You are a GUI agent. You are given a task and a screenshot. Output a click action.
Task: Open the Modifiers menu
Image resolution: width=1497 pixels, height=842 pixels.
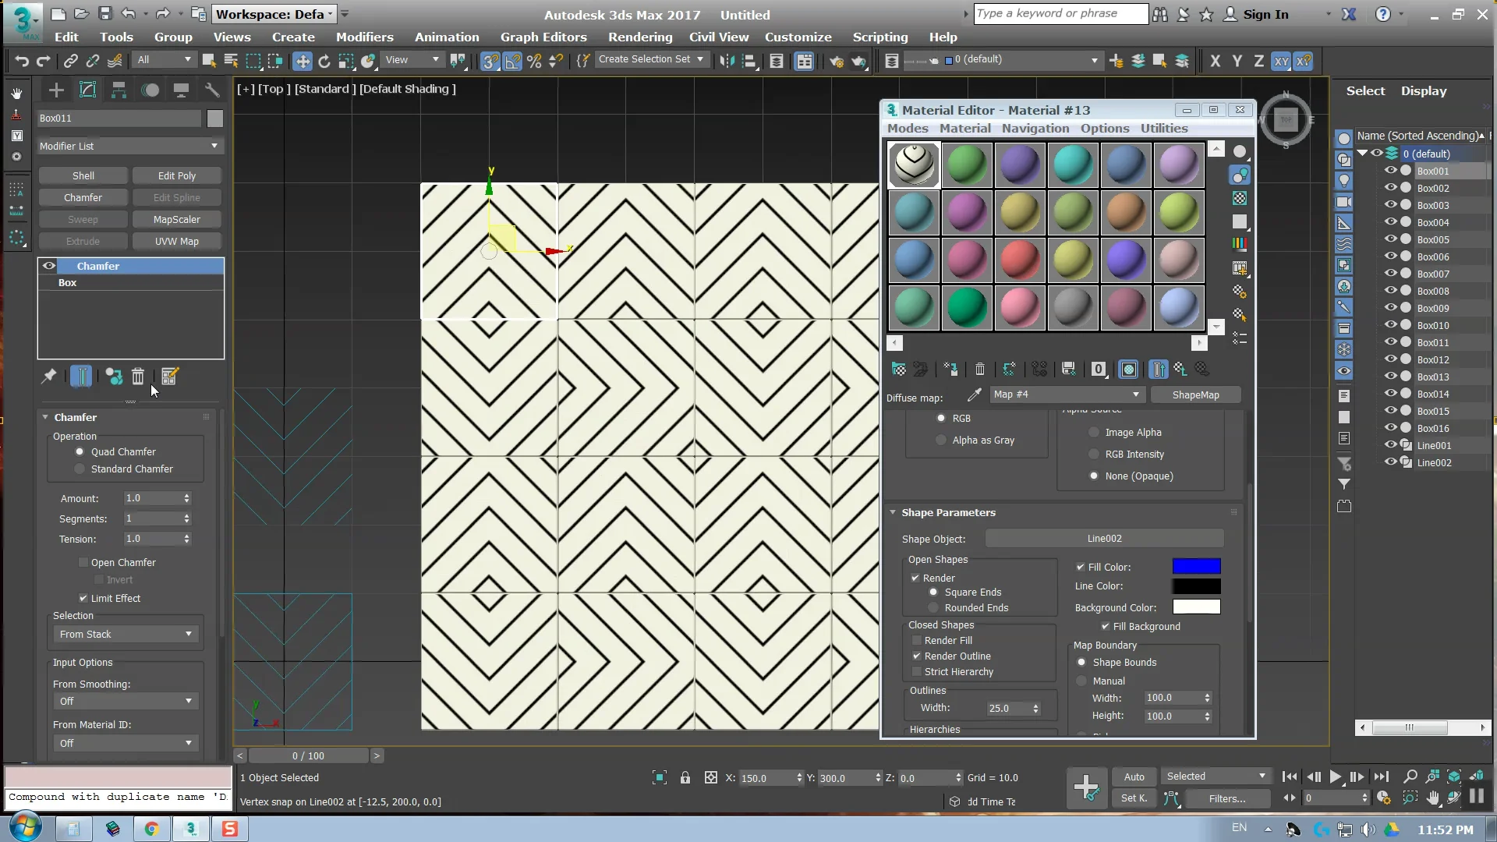tap(364, 37)
